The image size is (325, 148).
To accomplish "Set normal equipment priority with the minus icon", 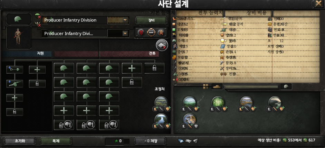I will [x=151, y=33].
